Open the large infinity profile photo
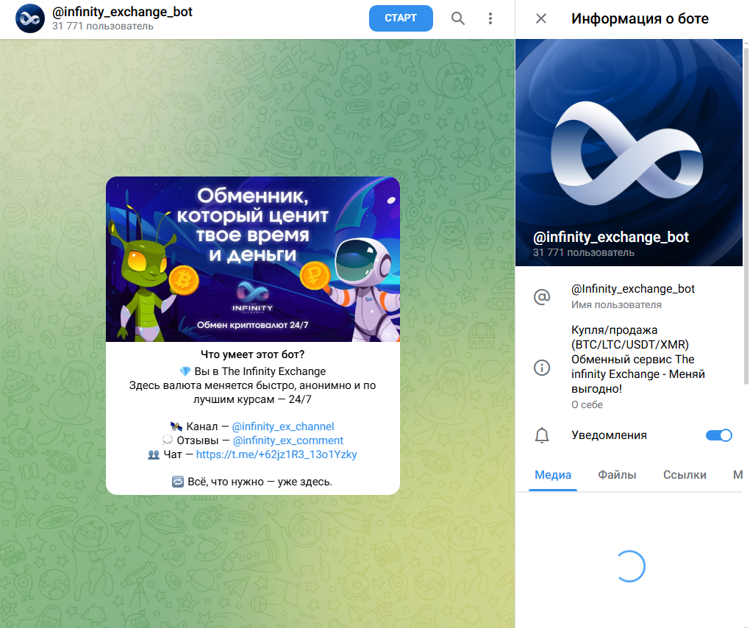750x628 pixels. [629, 152]
